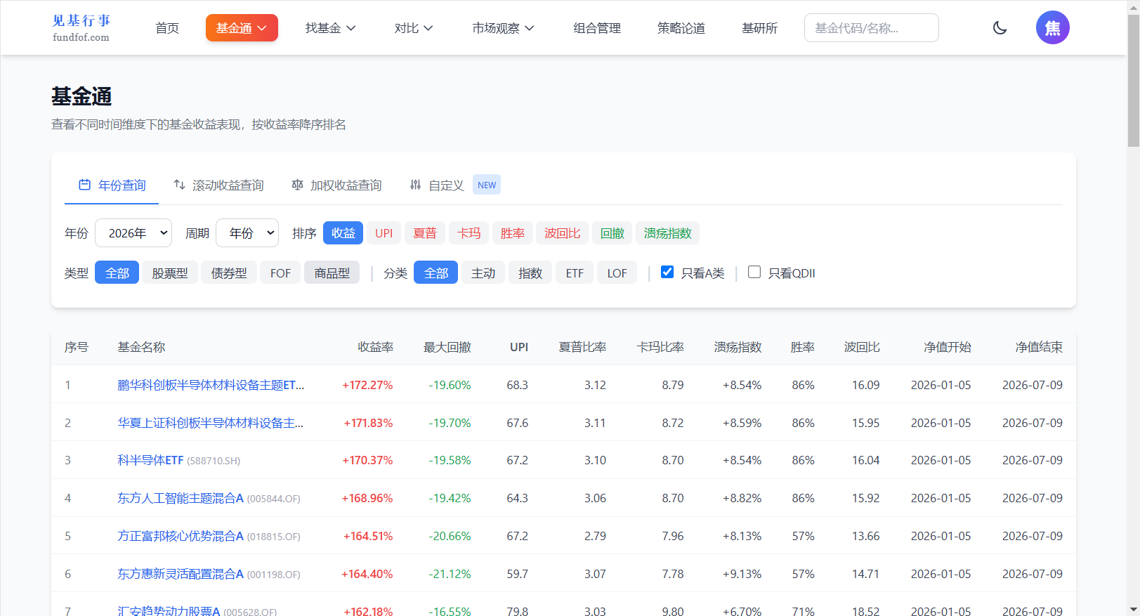Viewport: 1140px width, 616px height.
Task: Sort by 收益 button
Action: point(343,233)
